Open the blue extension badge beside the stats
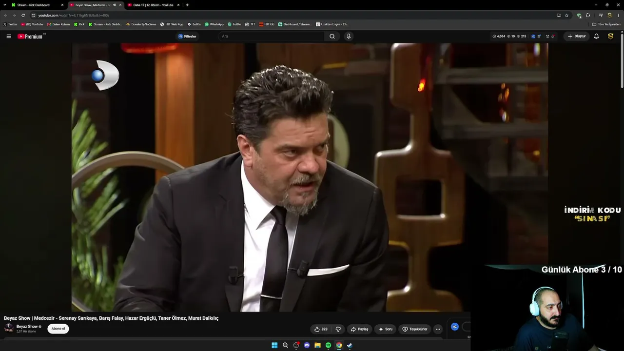This screenshot has width=624, height=351. click(x=533, y=36)
